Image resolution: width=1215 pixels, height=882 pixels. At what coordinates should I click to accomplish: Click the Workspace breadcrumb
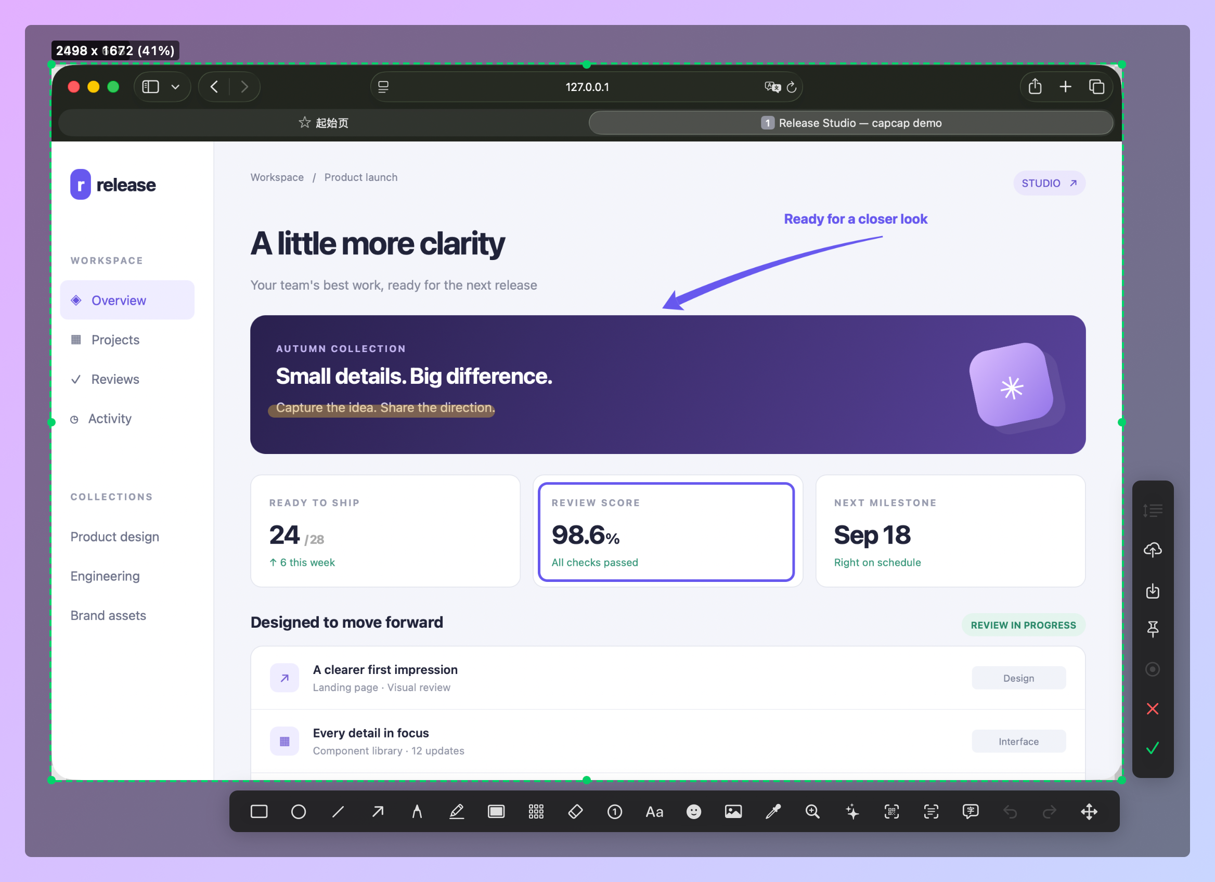click(277, 177)
